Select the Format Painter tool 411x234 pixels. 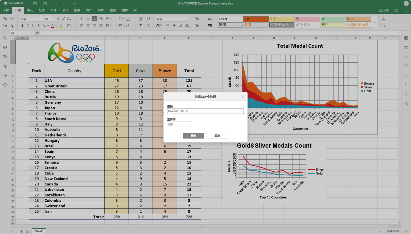coord(12,26)
